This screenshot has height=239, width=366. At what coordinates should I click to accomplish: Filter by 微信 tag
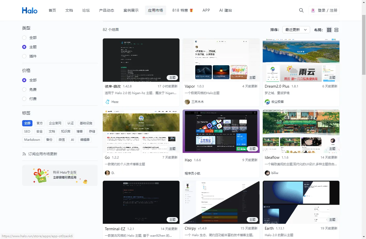coord(62,140)
